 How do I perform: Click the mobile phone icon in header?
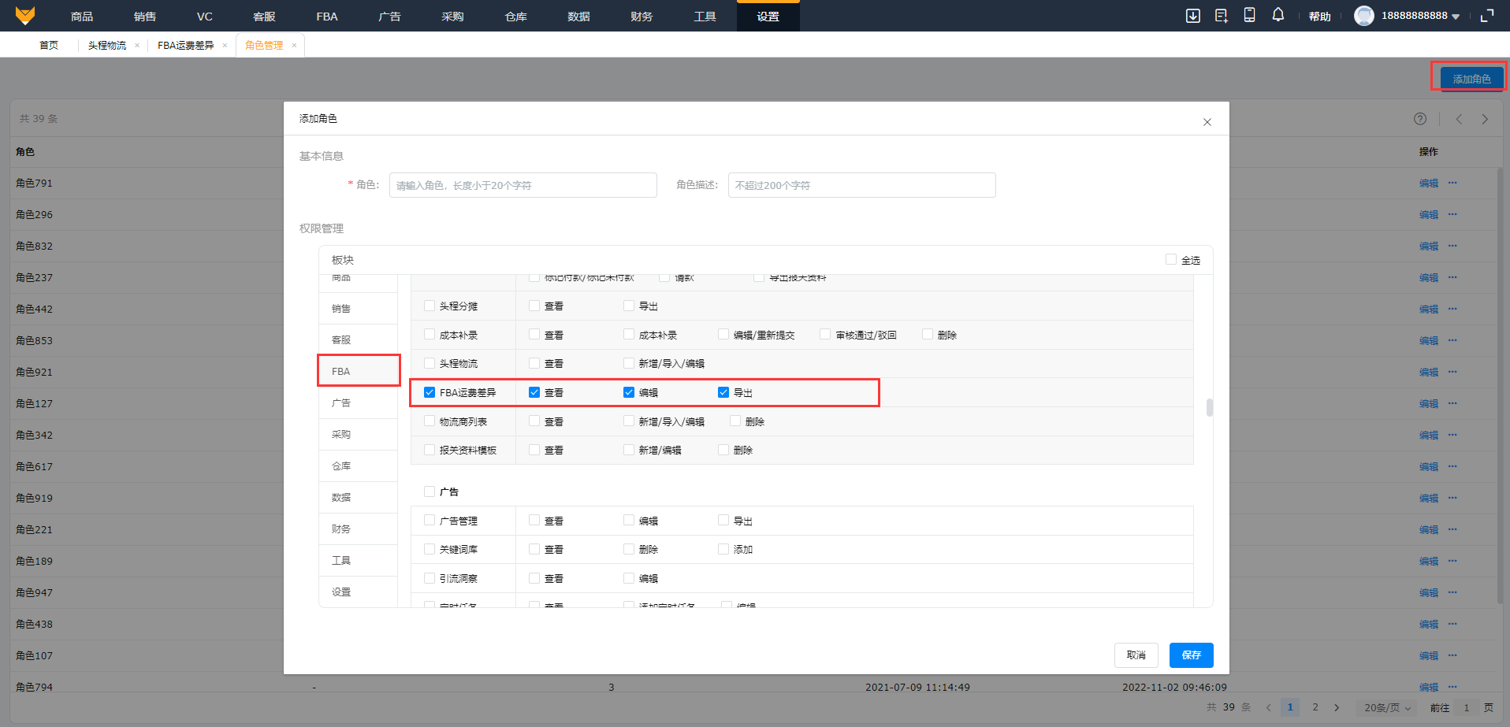pyautogui.click(x=1249, y=15)
